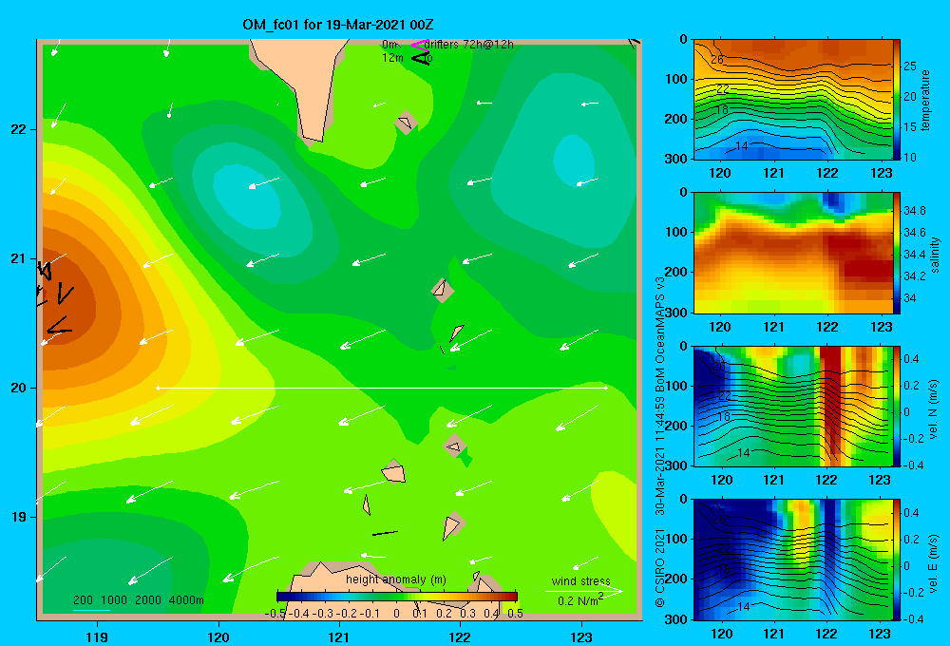Click the "0.2 N/m2" wind stress value
Screen dimensions: 950x646
coord(579,600)
